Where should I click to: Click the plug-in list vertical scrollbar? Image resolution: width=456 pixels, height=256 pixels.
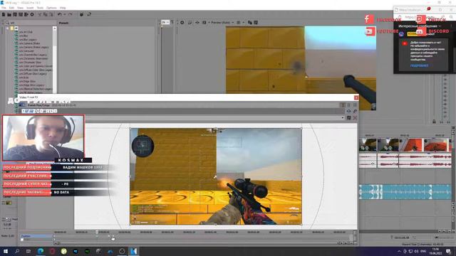(x=55, y=60)
